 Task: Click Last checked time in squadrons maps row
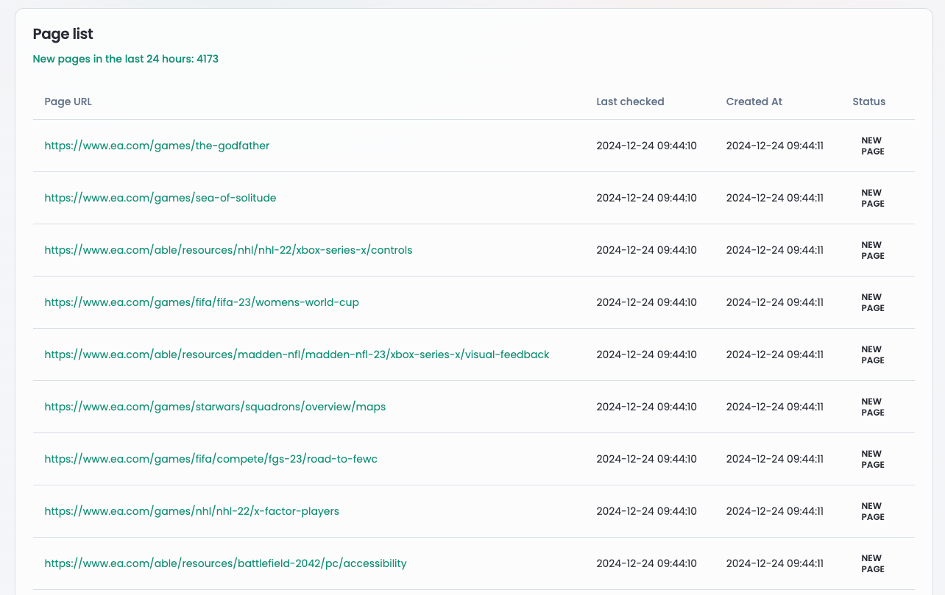(646, 407)
